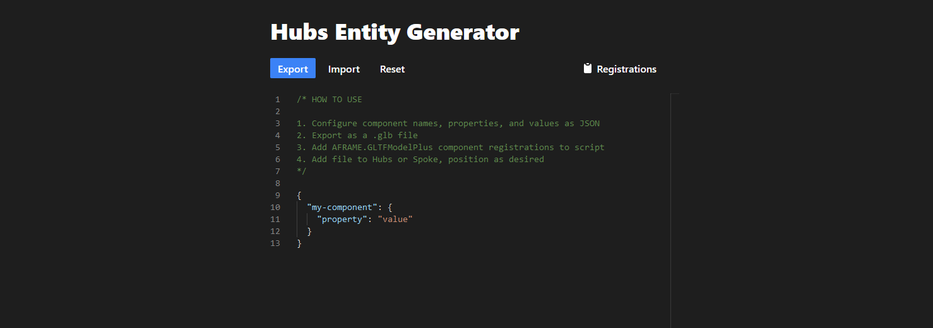Click the blue Export button
This screenshot has height=328, width=933.
(293, 68)
